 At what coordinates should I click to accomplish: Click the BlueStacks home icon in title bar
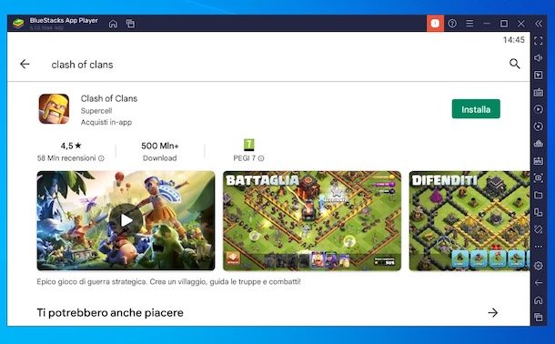point(113,24)
